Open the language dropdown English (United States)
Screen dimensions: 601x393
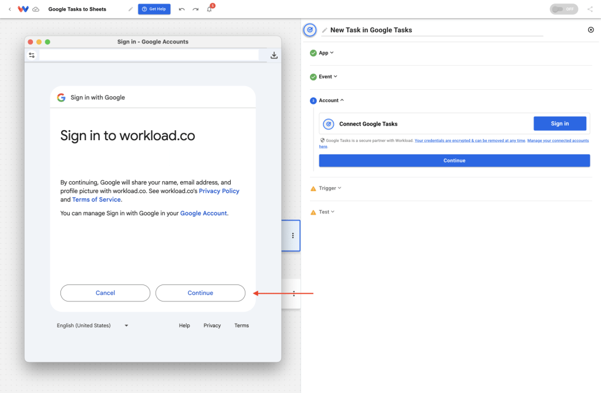coord(92,326)
